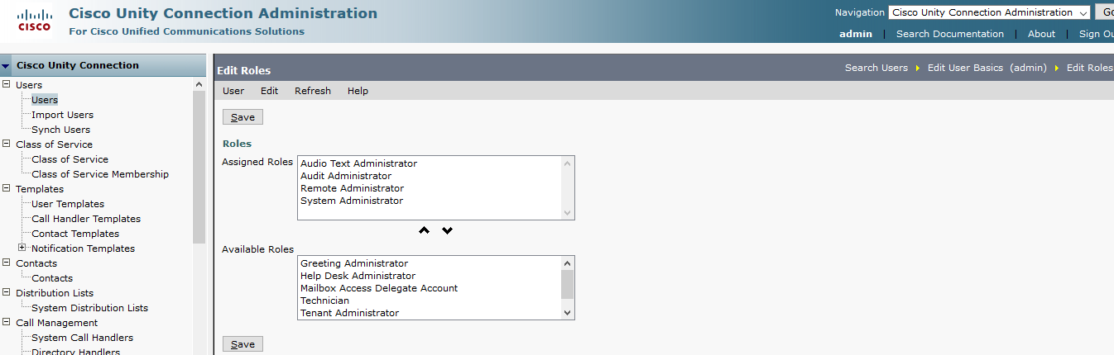1114x355 pixels.
Task: Open Call Handler Templates
Action: pos(86,219)
